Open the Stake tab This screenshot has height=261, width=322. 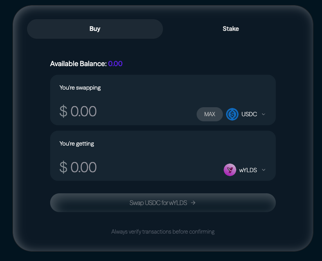[231, 29]
